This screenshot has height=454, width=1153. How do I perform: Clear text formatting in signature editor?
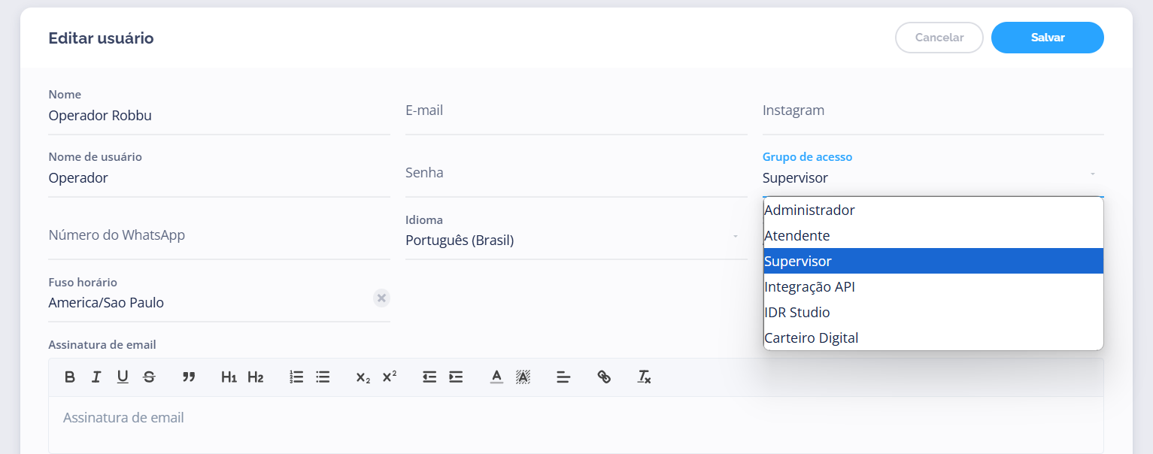(x=644, y=377)
